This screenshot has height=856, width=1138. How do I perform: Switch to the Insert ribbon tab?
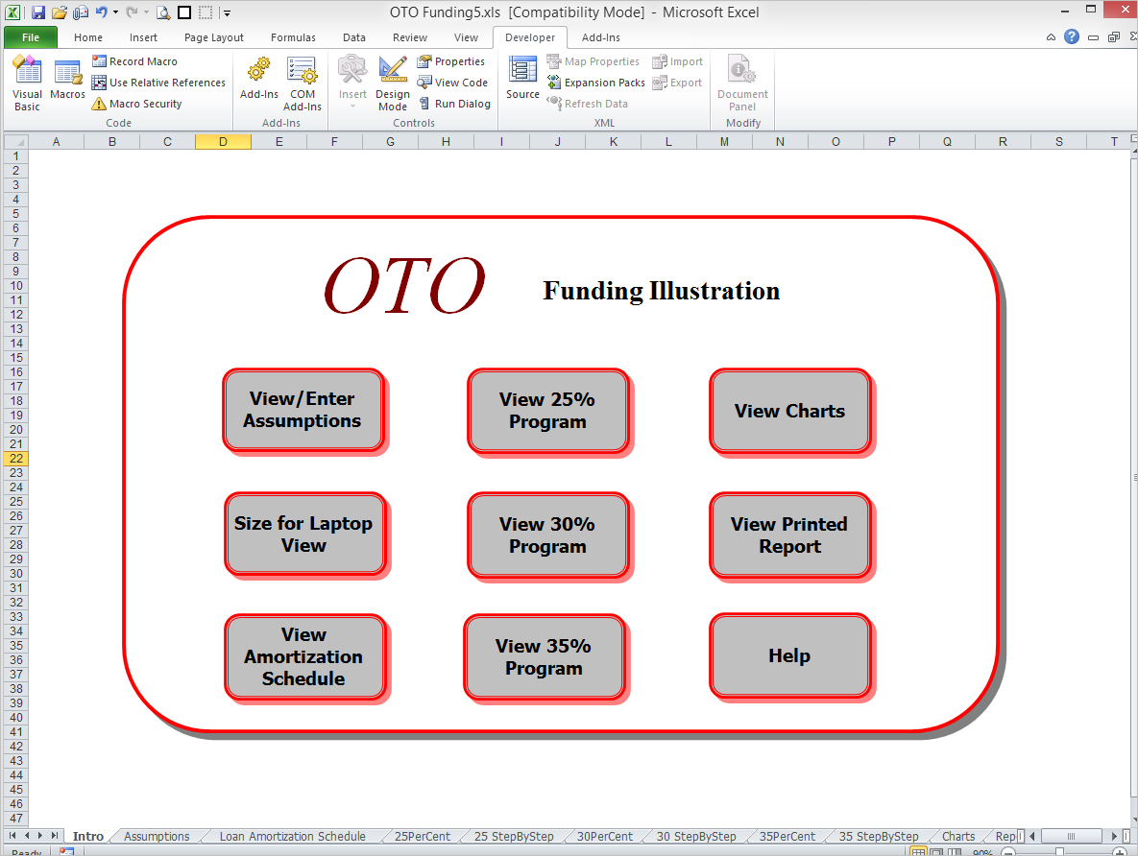point(143,37)
